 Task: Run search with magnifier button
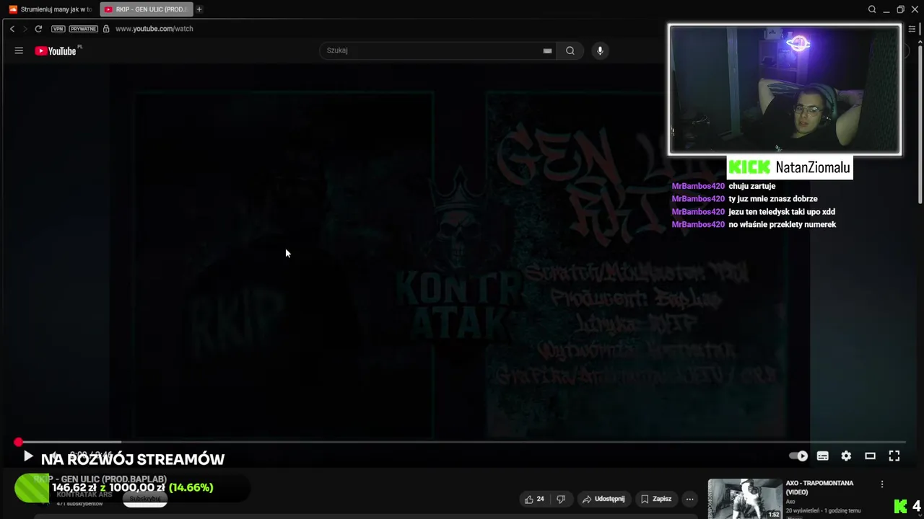point(570,50)
